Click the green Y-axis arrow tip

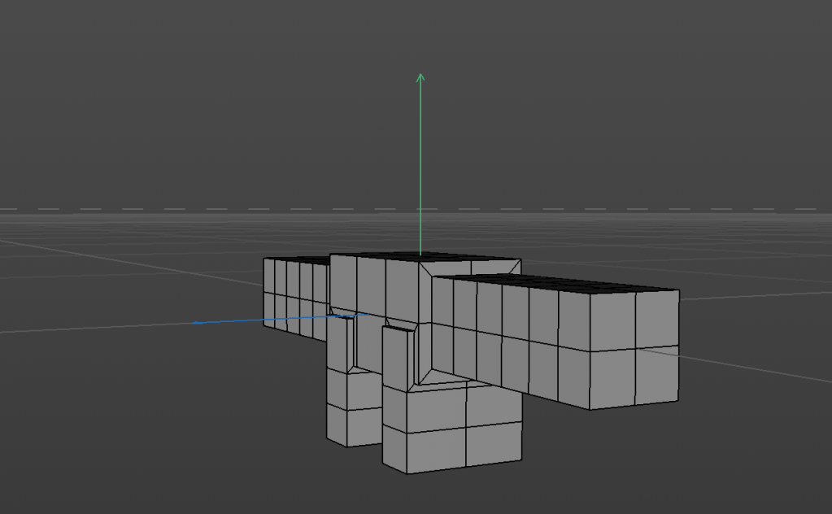pyautogui.click(x=420, y=76)
